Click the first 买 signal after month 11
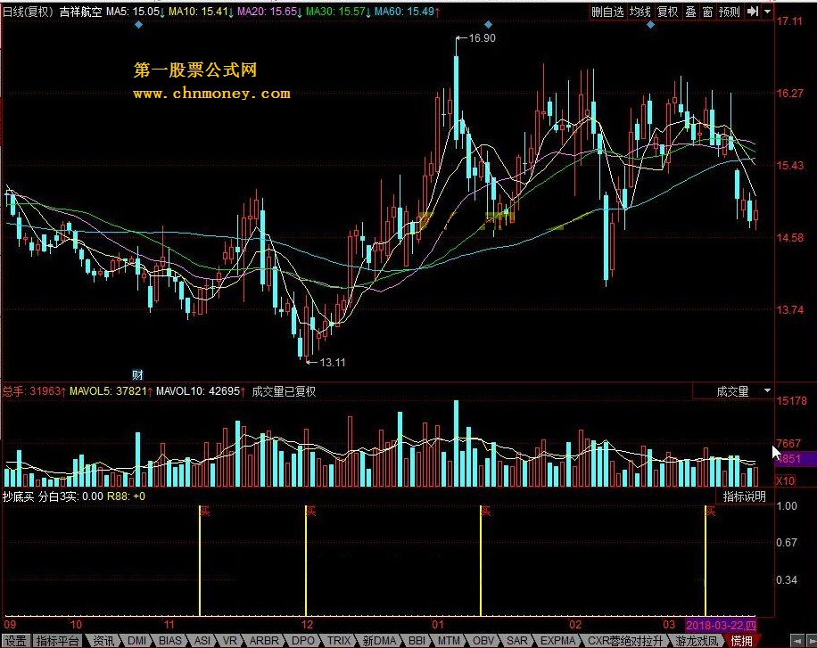Image resolution: width=817 pixels, height=648 pixels. tap(204, 511)
